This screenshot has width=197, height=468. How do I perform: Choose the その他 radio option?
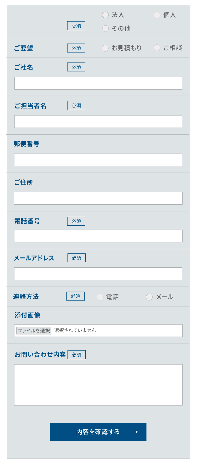pyautogui.click(x=105, y=29)
